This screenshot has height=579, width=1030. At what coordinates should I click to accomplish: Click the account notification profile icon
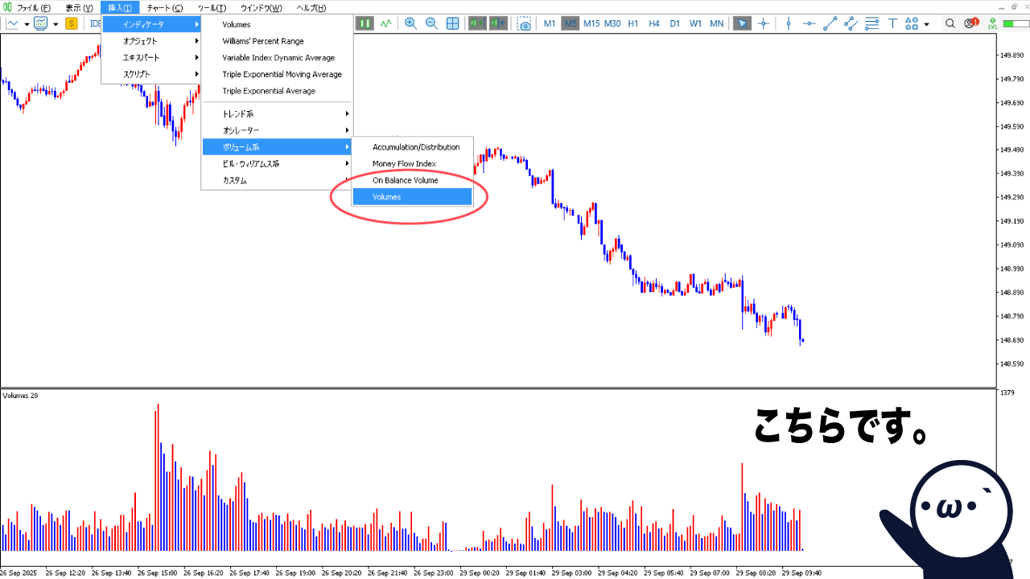[973, 23]
